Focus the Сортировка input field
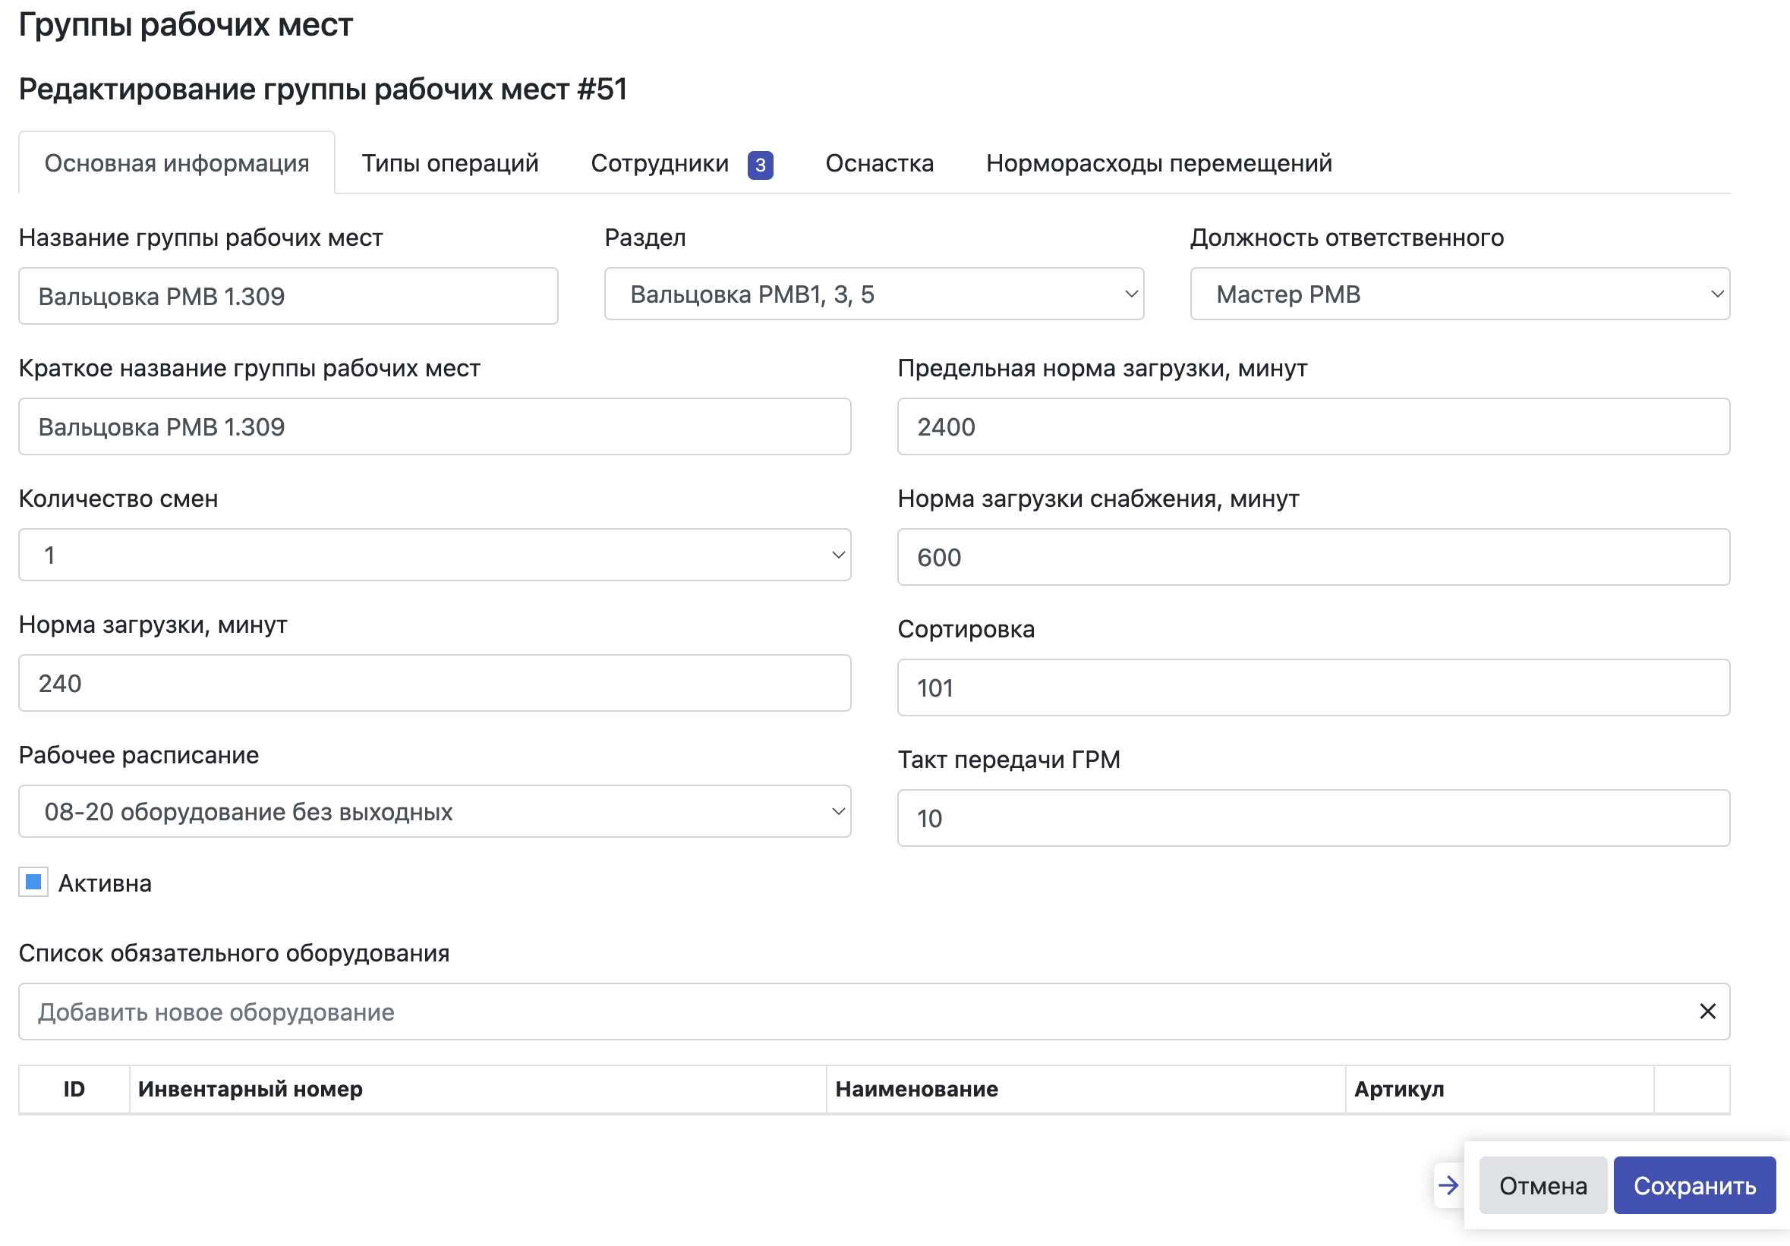The height and width of the screenshot is (1246, 1790). click(1313, 688)
